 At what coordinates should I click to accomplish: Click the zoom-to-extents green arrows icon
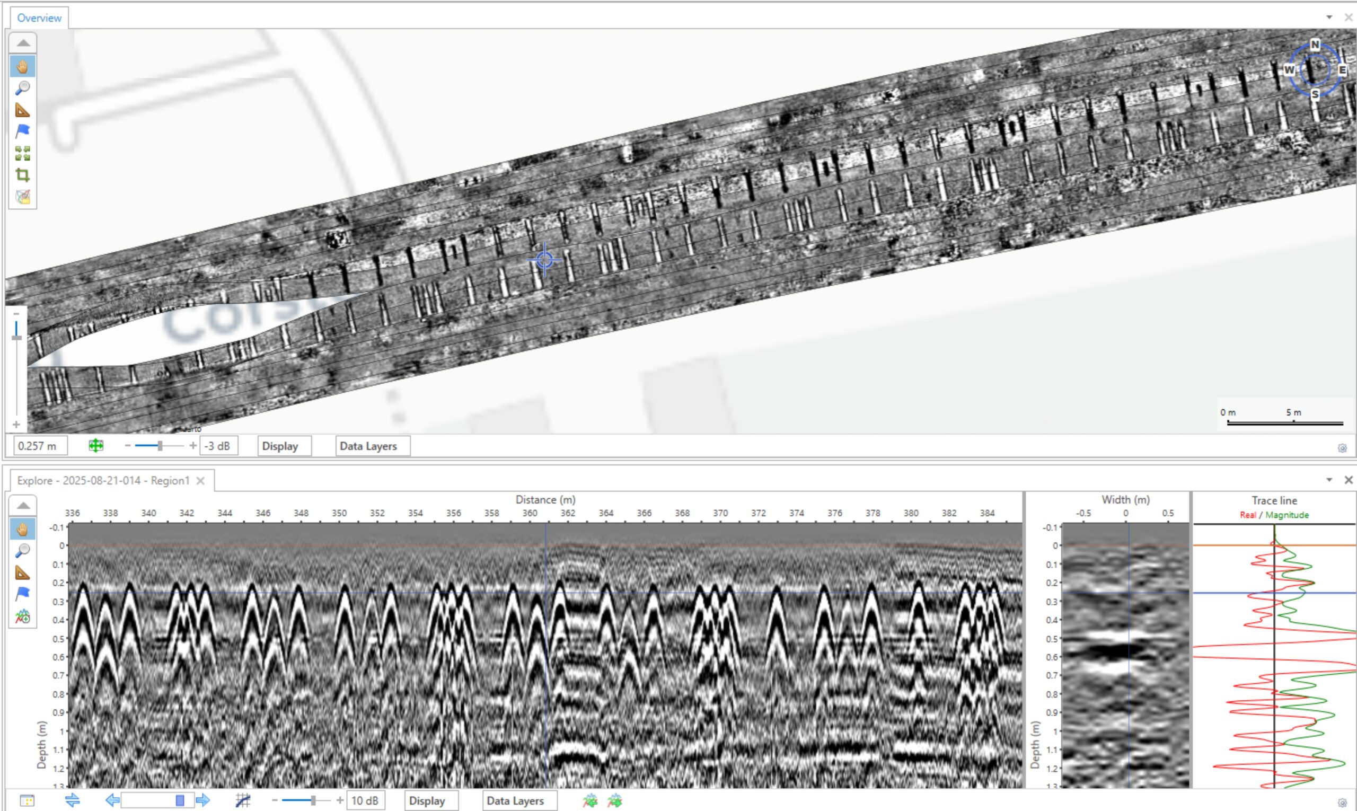point(22,153)
